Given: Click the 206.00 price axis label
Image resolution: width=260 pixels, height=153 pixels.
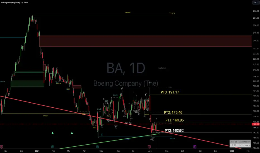Looking at the screenshot, I should (256, 77).
